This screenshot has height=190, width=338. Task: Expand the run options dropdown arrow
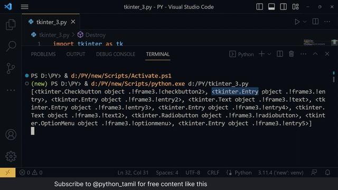305,22
